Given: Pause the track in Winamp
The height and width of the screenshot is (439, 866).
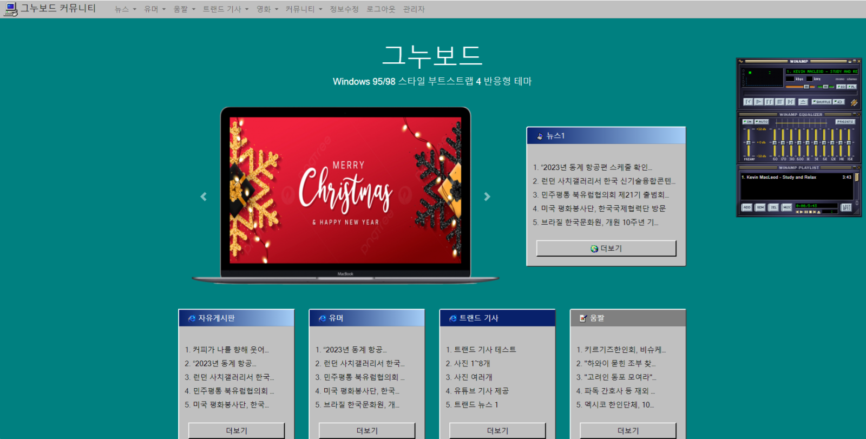Looking at the screenshot, I should pos(769,102).
